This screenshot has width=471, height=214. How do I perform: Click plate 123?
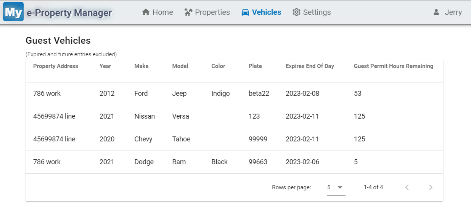pos(254,116)
